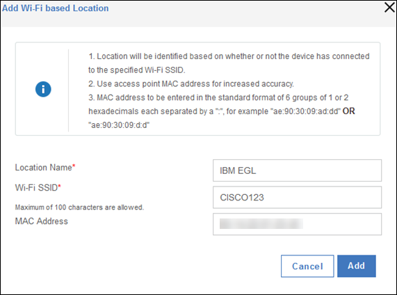This screenshot has width=397, height=295.
Task: Click inside the MAC Address input box
Action: tap(297, 224)
